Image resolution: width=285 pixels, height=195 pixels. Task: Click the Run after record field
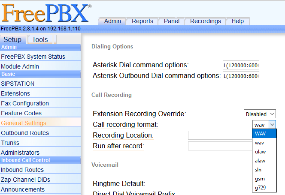coord(220,146)
